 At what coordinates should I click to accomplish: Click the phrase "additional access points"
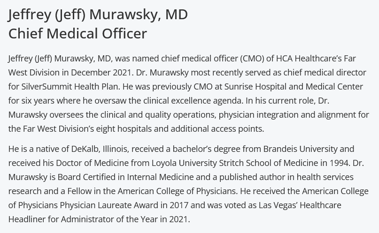click(217, 128)
